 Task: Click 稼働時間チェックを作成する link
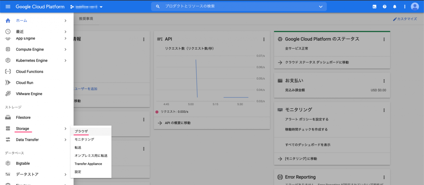(x=306, y=130)
